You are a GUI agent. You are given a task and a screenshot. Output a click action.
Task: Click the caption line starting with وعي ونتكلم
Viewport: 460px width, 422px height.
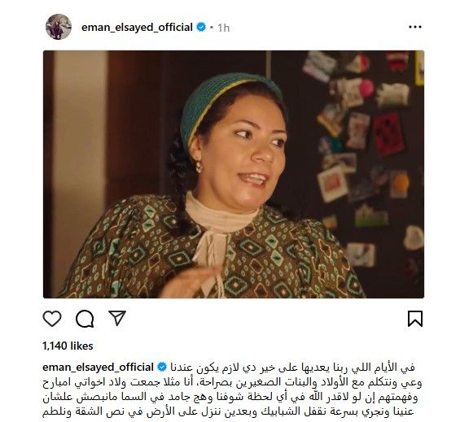pos(232,382)
